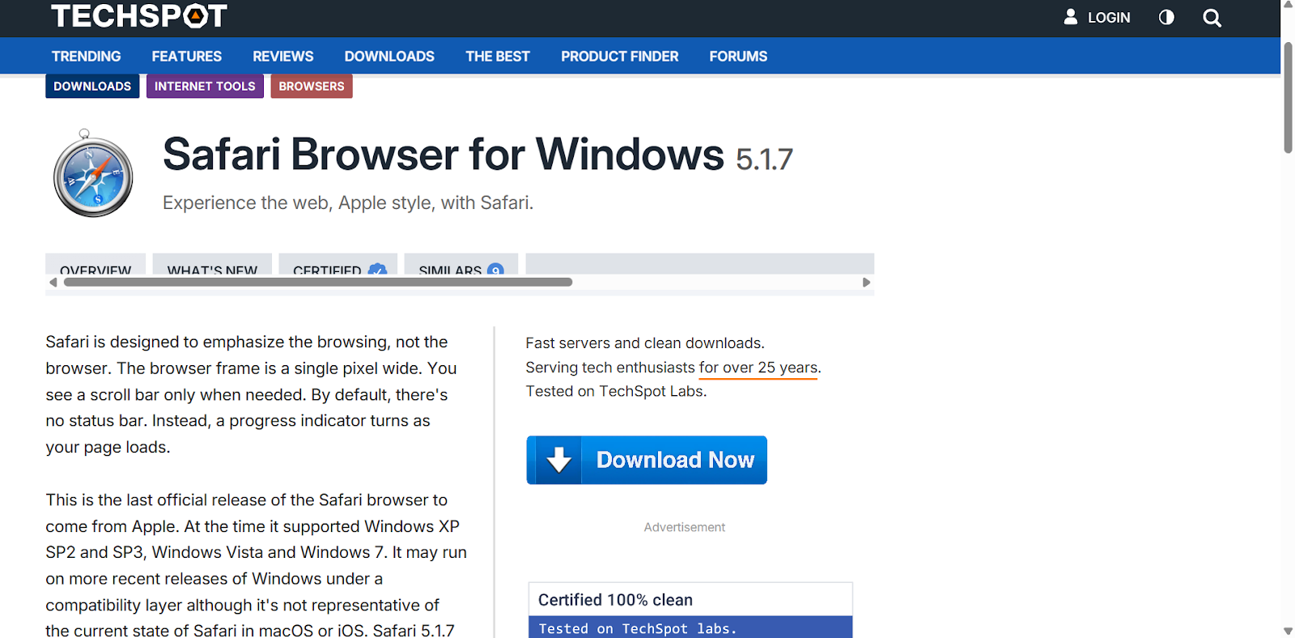Click the BROWSERS breadcrumb tag
1295x638 pixels.
(x=312, y=86)
